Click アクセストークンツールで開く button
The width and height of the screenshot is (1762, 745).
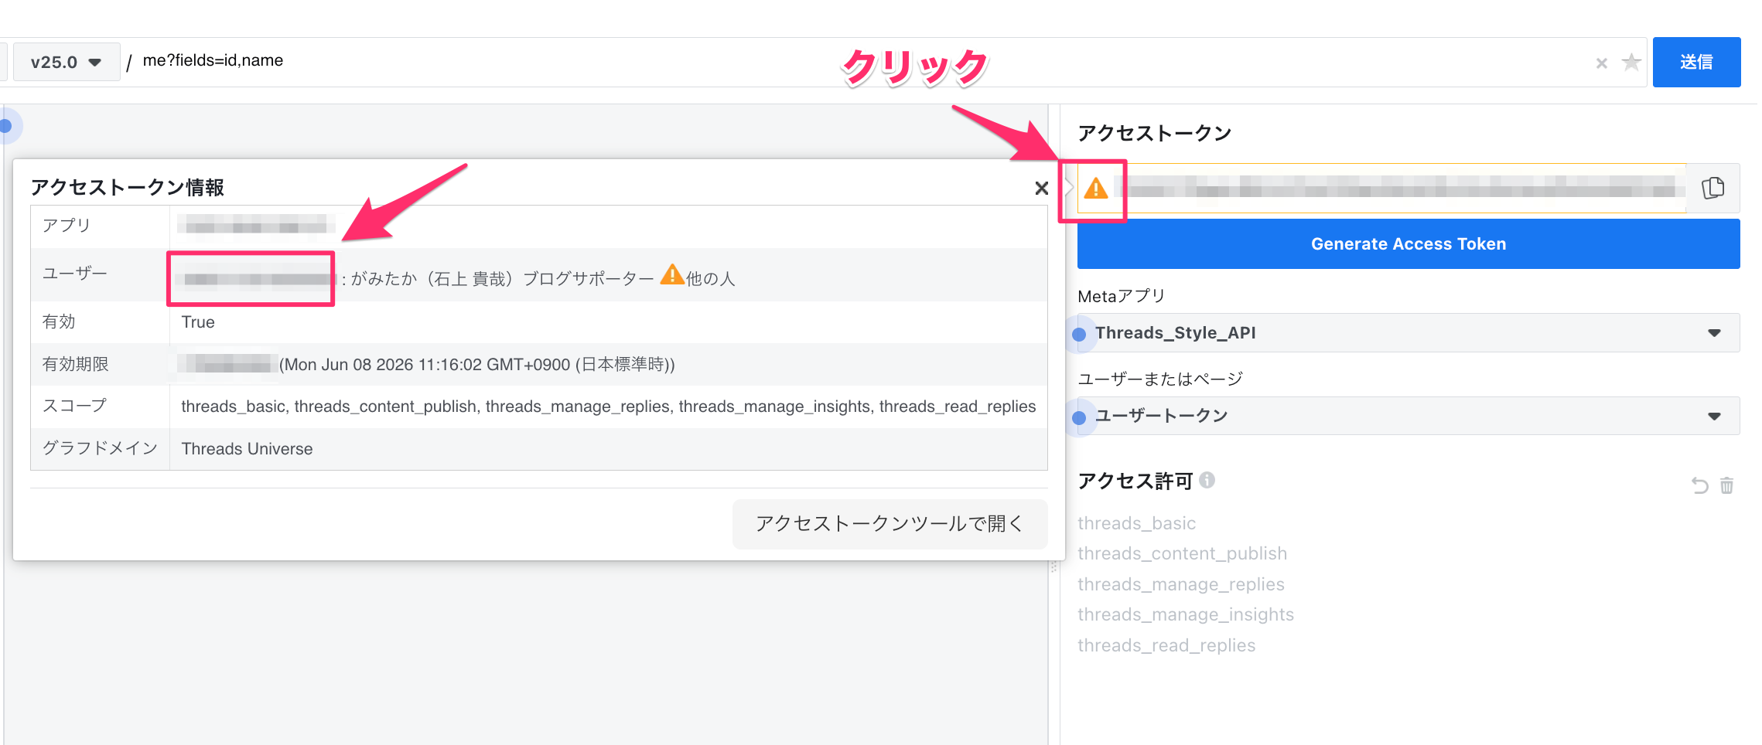890,524
